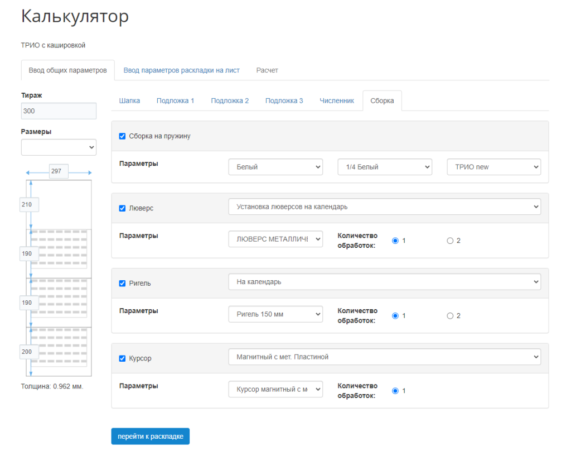Screen dimensions: 571x451
Task: Open the Расчет tab
Action: 267,70
